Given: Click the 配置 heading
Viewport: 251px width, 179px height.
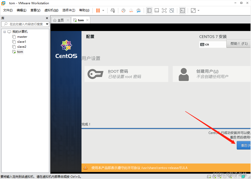Looking at the screenshot, I should coord(90,36).
